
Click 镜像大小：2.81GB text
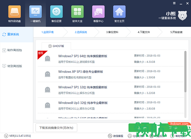[x=145, y=109]
